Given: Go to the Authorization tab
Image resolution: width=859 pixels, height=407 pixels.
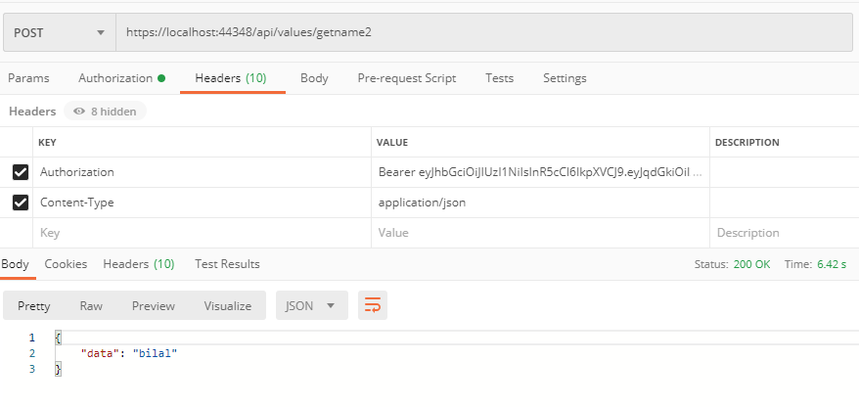Looking at the screenshot, I should pyautogui.click(x=115, y=78).
